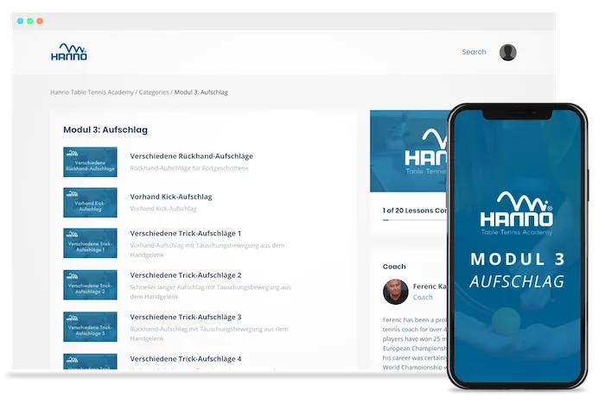Open Verschiedene Rückhand-Aufschläge thumbnail
This screenshot has height=403, width=605.
[90, 162]
